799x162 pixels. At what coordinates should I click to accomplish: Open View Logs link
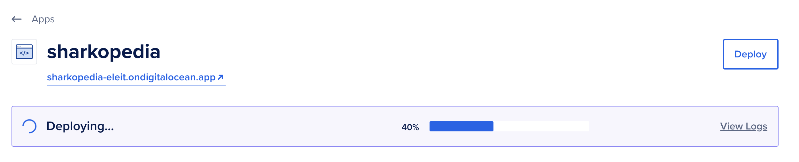coord(744,126)
